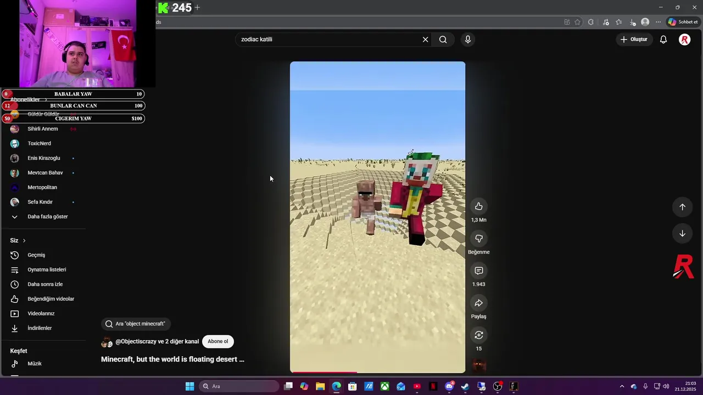Open the Windows Start menu

[x=189, y=386]
